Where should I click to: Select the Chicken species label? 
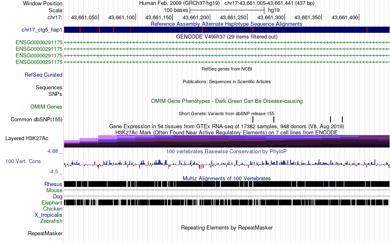53,209
